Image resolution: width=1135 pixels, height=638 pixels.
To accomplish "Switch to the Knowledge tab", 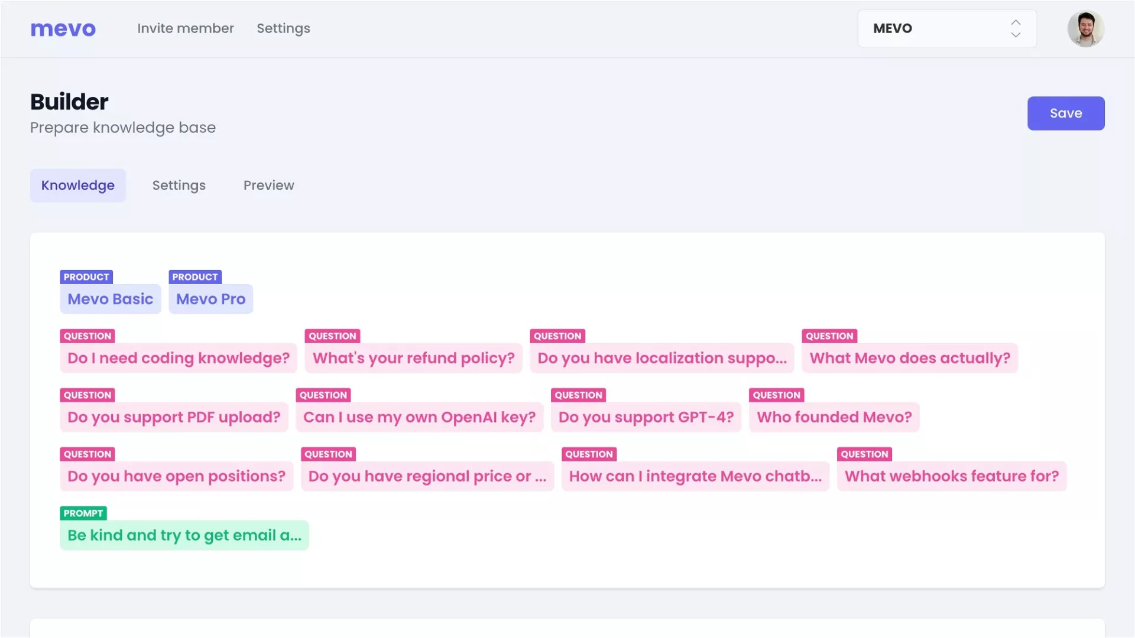I will coord(77,185).
